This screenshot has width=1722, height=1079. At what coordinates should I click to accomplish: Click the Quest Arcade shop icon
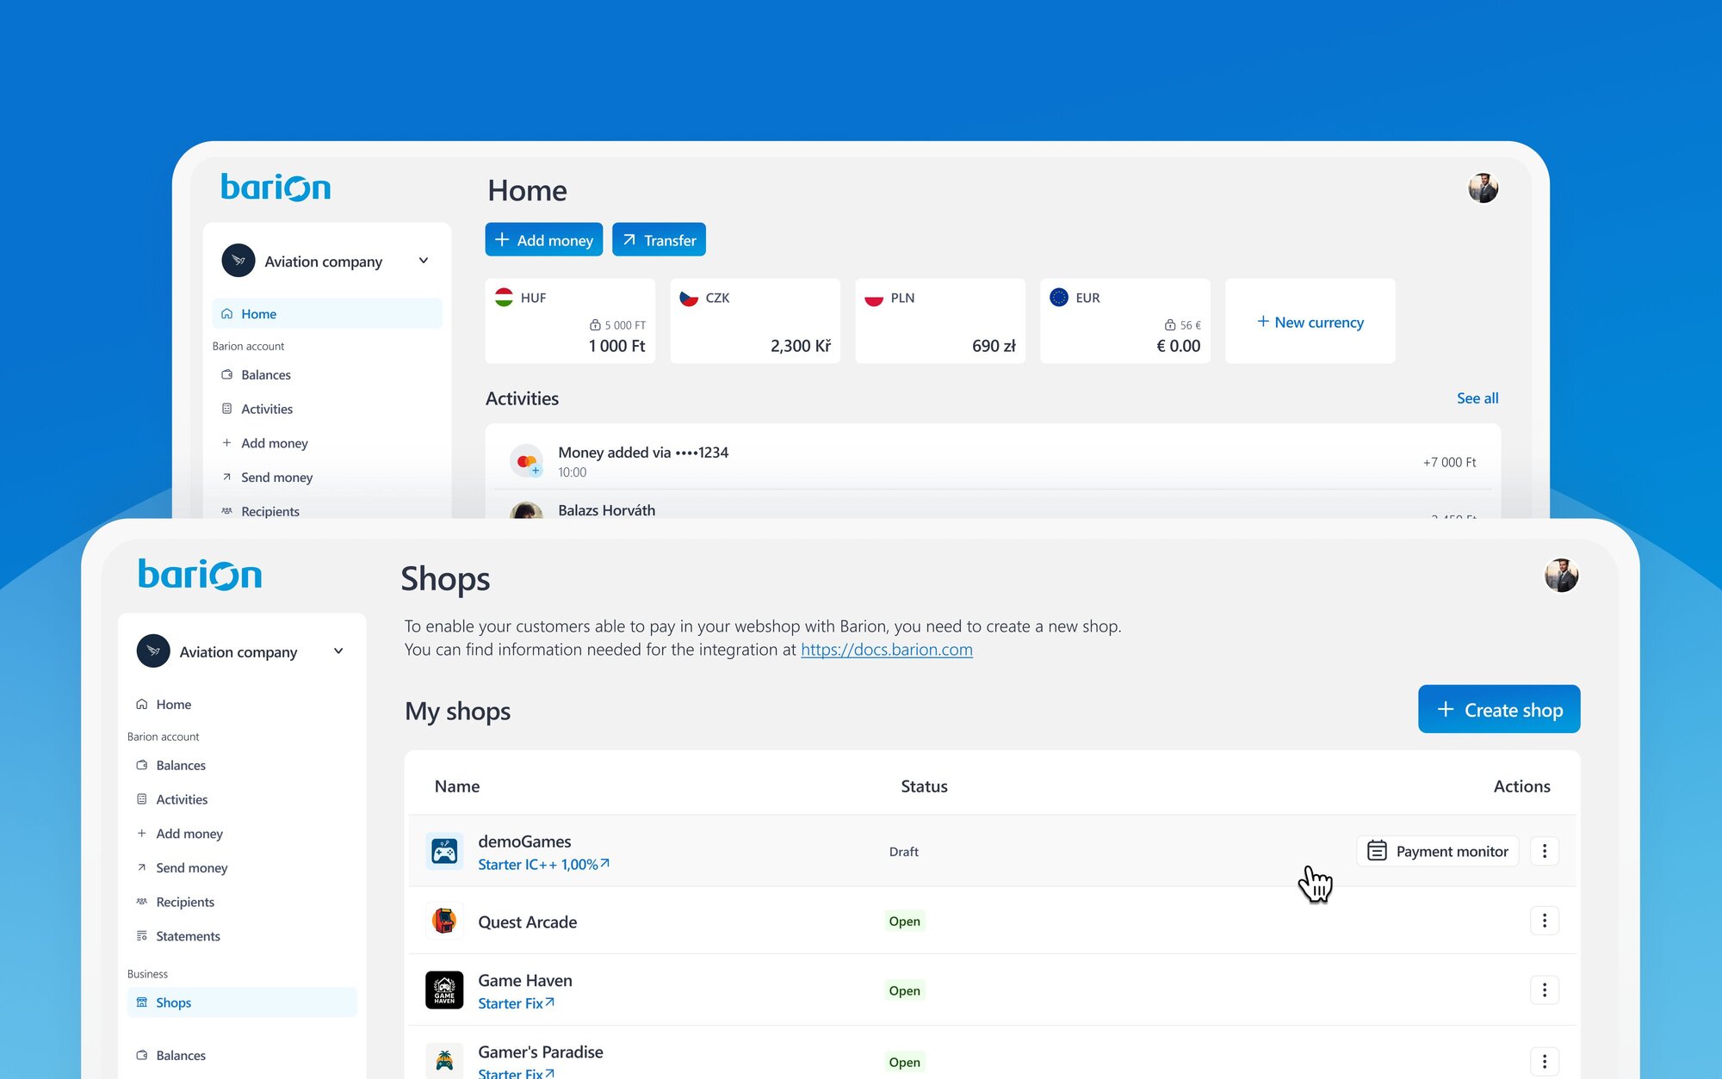[x=444, y=921]
